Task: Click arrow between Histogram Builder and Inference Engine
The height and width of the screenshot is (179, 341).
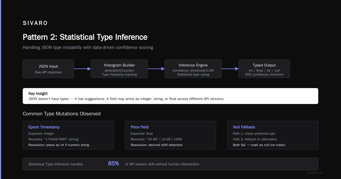Action: (156, 69)
